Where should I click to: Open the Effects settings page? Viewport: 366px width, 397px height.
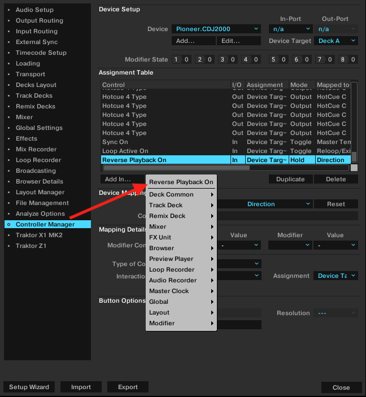point(27,138)
